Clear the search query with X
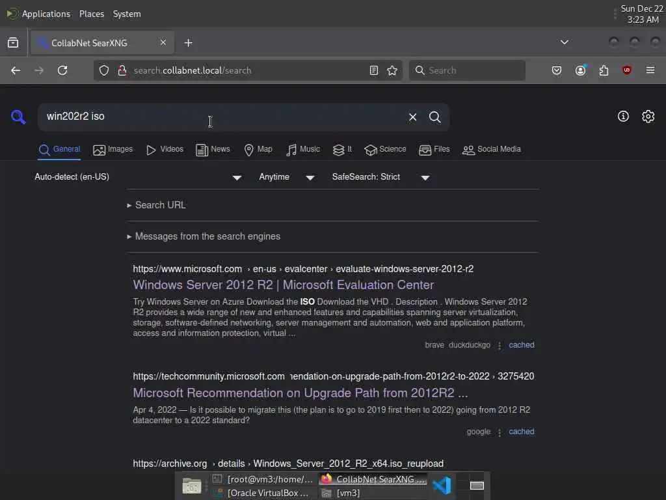Viewport: 666px width, 500px height. [x=412, y=117]
